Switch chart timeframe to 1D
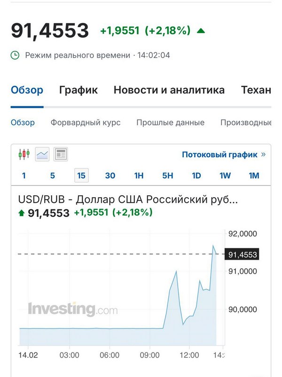 pyautogui.click(x=196, y=176)
